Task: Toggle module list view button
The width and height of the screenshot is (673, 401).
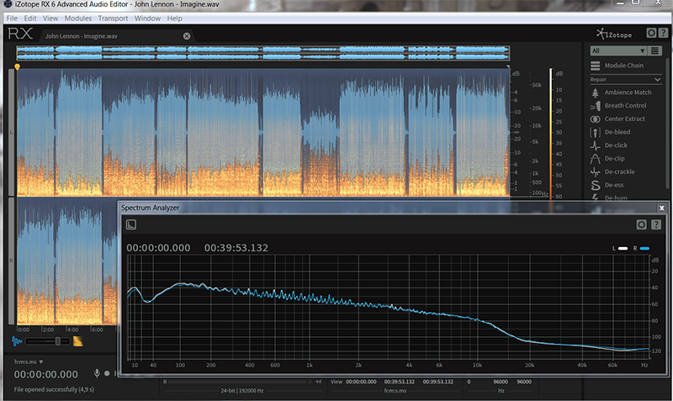Action: [x=655, y=51]
